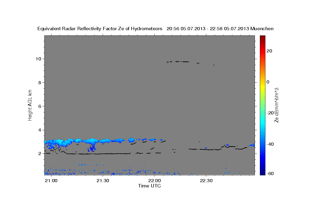Click the '21:30' time tick label
Viewport: 315px width, 210px height.
click(x=103, y=181)
